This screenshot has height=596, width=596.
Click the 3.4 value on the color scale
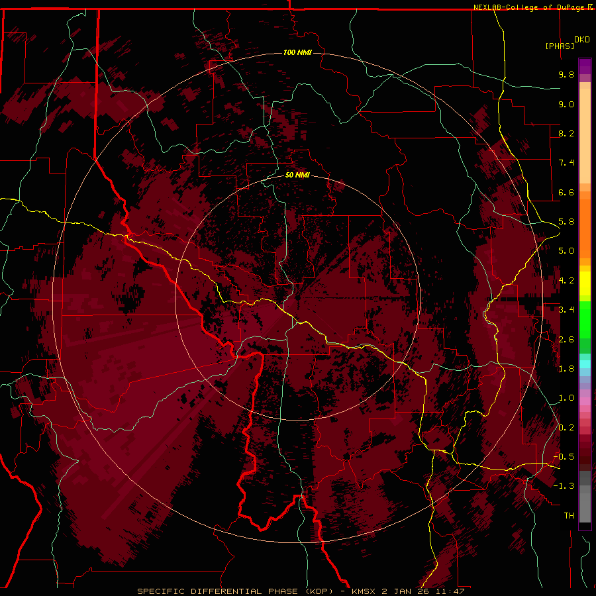pos(566,310)
